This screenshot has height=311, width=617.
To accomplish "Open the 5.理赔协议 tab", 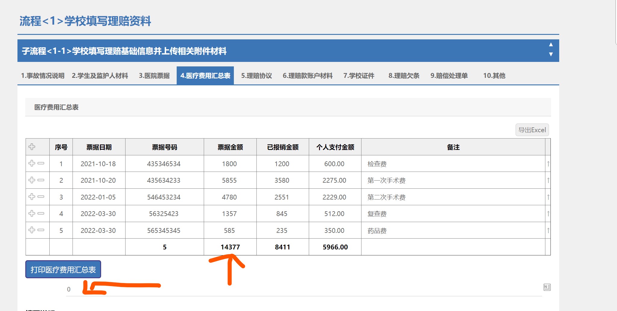I will 256,76.
